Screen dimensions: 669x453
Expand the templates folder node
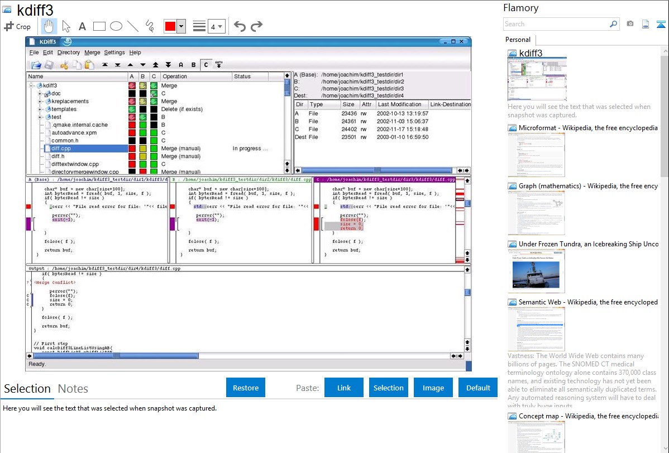40,109
